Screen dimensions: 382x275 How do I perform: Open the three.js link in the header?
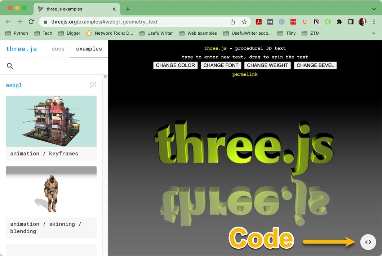point(216,48)
